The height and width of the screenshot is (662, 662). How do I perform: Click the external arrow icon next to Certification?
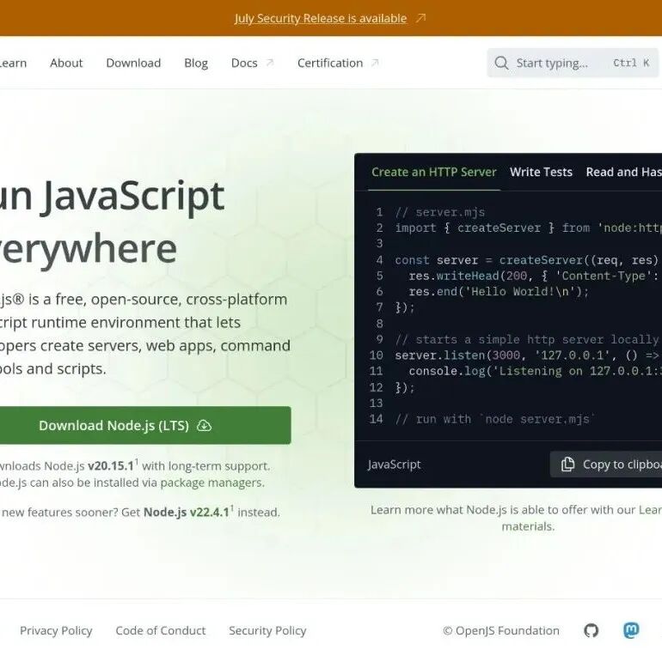(375, 63)
